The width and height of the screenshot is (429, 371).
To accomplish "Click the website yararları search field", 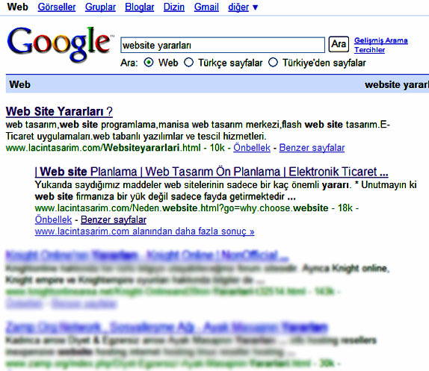I will [x=223, y=45].
